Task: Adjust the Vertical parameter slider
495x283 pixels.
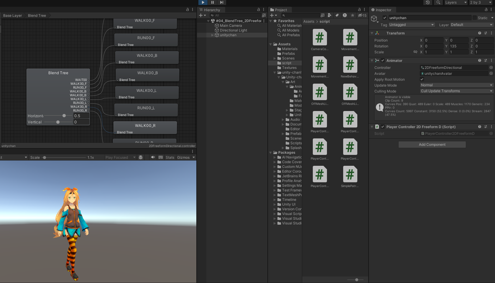Action: tap(58, 122)
